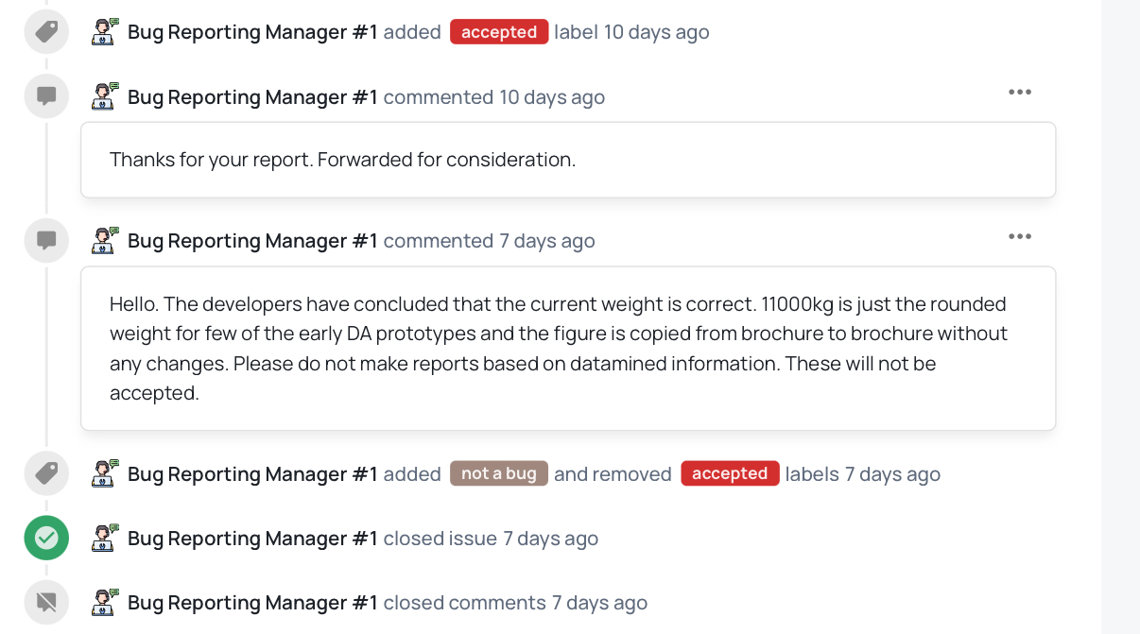Image resolution: width=1140 pixels, height=634 pixels.
Task: Click the tag icon beside the accepted label event
Action: (46, 32)
